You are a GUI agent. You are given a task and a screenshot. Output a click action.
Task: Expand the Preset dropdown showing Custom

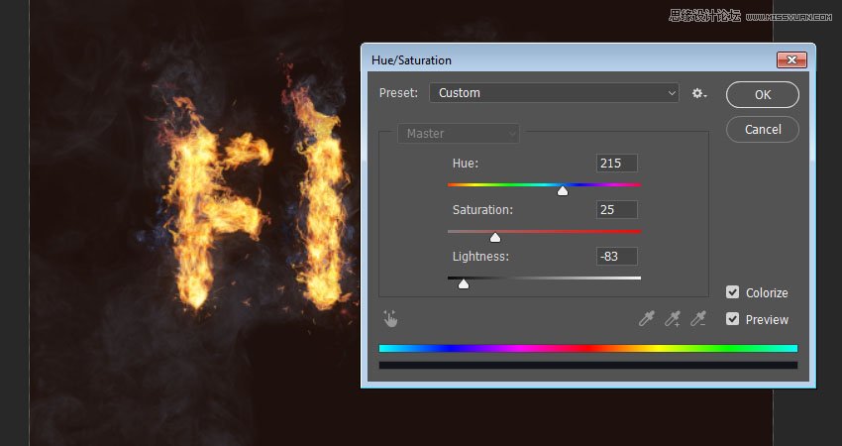[554, 93]
